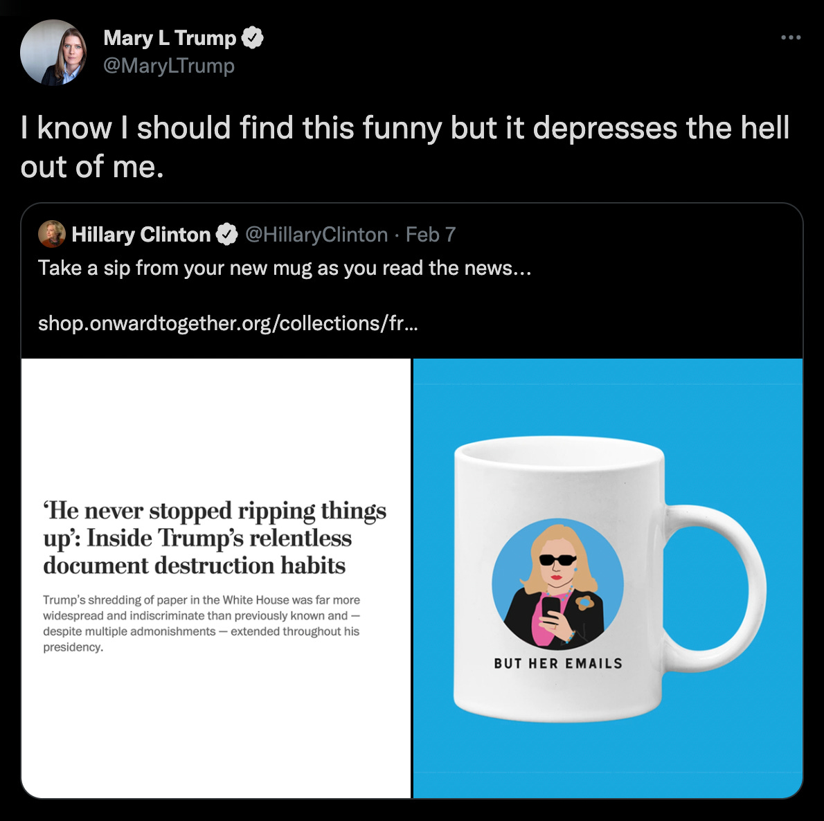Follow the shop.onwardtogether.org link
The image size is (824, 821).
228,323
